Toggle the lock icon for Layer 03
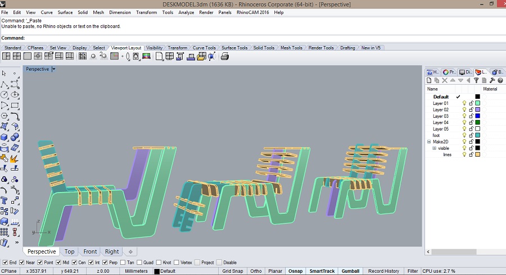The height and width of the screenshot is (275, 506). click(x=471, y=116)
